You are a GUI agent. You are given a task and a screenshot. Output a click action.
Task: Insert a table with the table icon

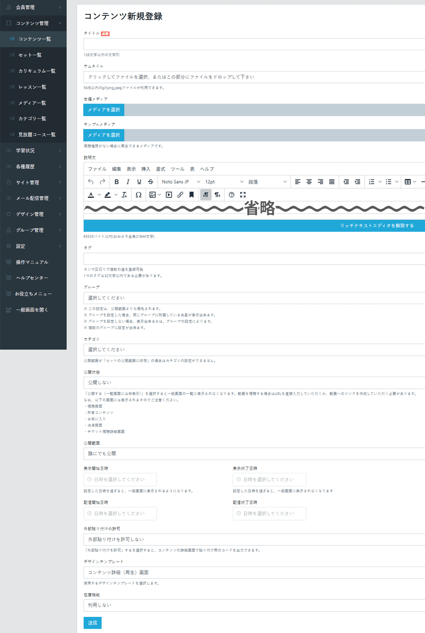click(x=408, y=182)
